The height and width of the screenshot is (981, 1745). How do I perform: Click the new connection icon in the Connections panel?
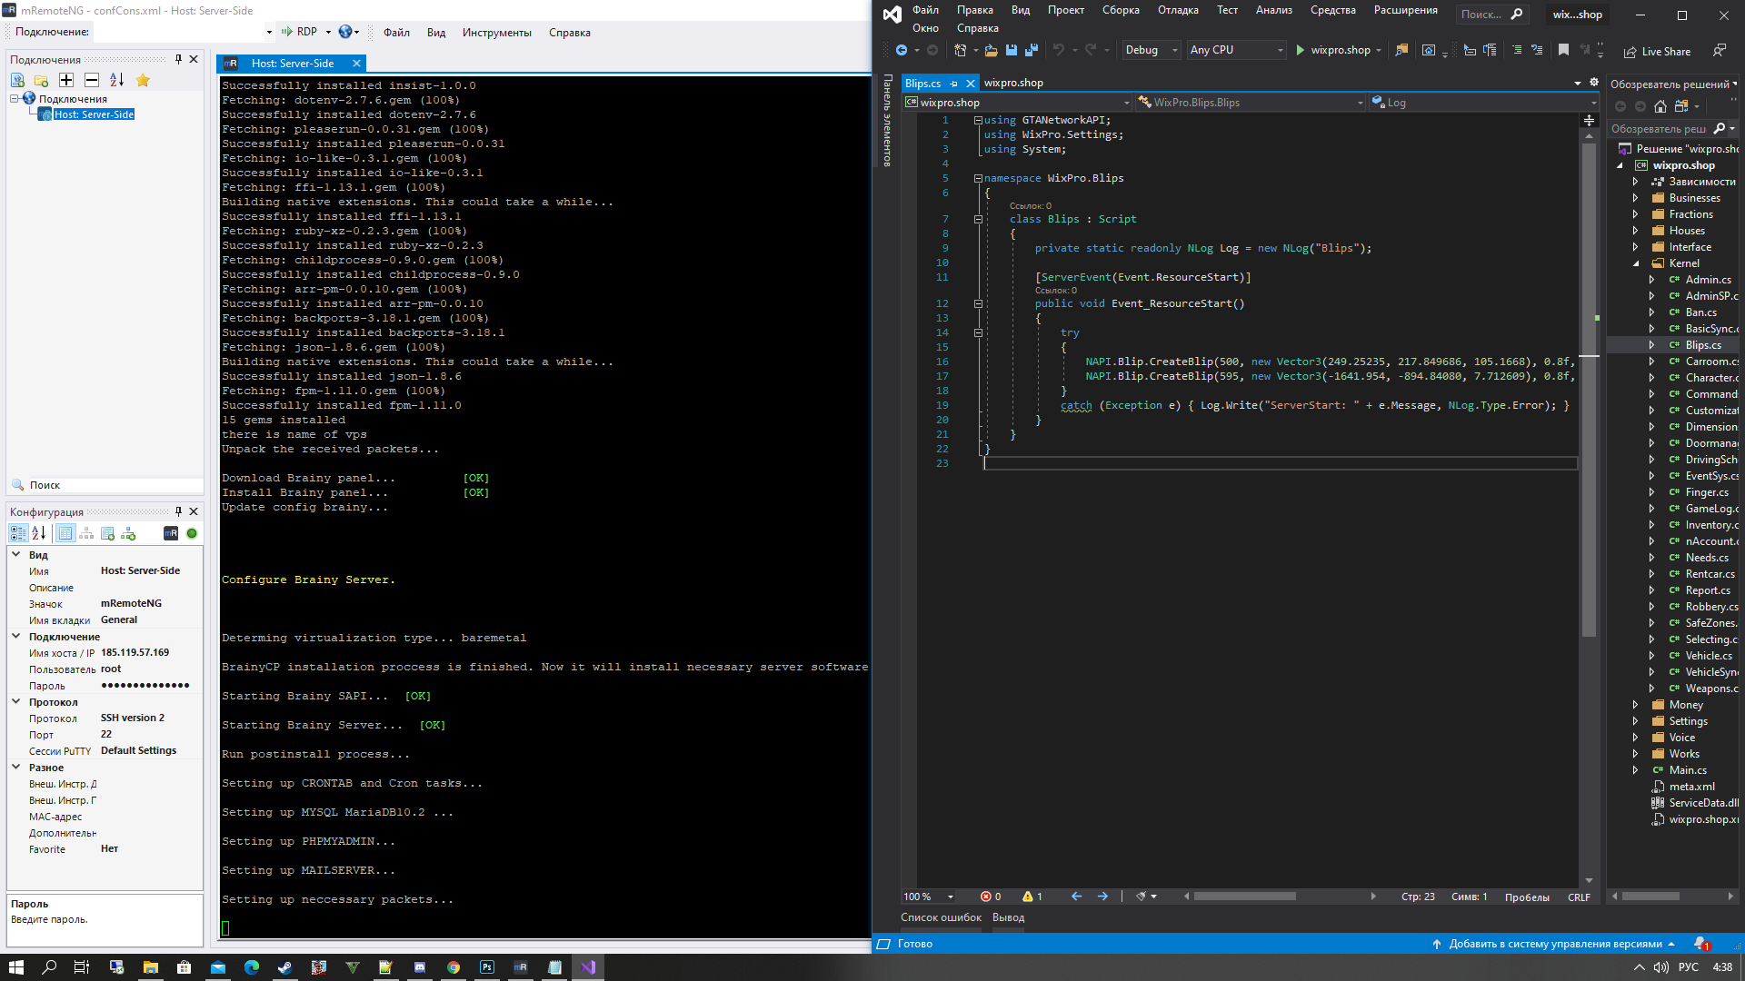pos(17,80)
